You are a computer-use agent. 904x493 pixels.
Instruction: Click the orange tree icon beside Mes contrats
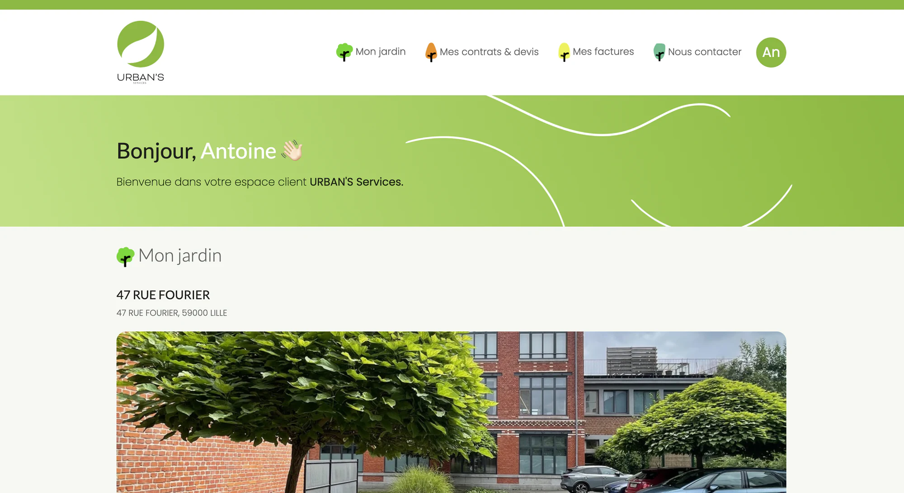(x=431, y=52)
